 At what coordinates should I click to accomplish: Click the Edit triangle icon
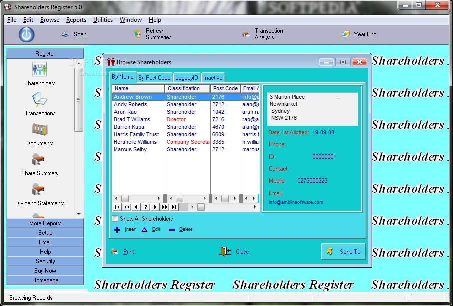144,230
